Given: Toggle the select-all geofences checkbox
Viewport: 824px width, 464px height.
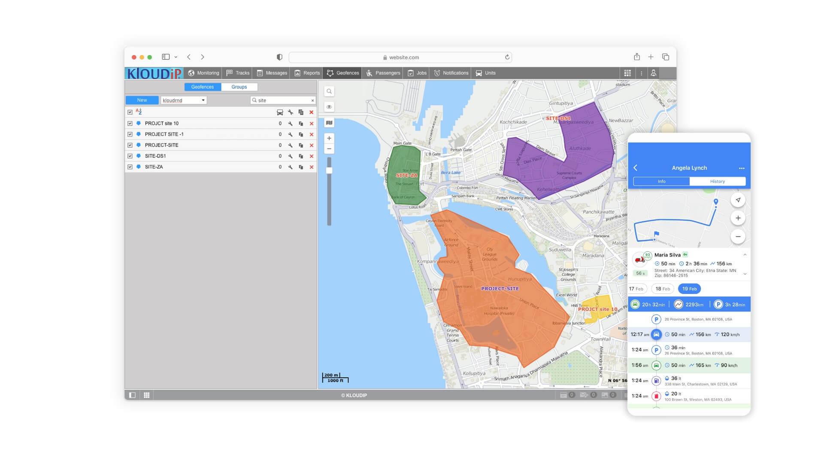Looking at the screenshot, I should coord(130,111).
